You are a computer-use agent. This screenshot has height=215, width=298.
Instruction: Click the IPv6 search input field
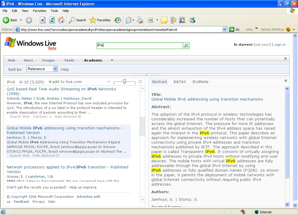click(139, 45)
